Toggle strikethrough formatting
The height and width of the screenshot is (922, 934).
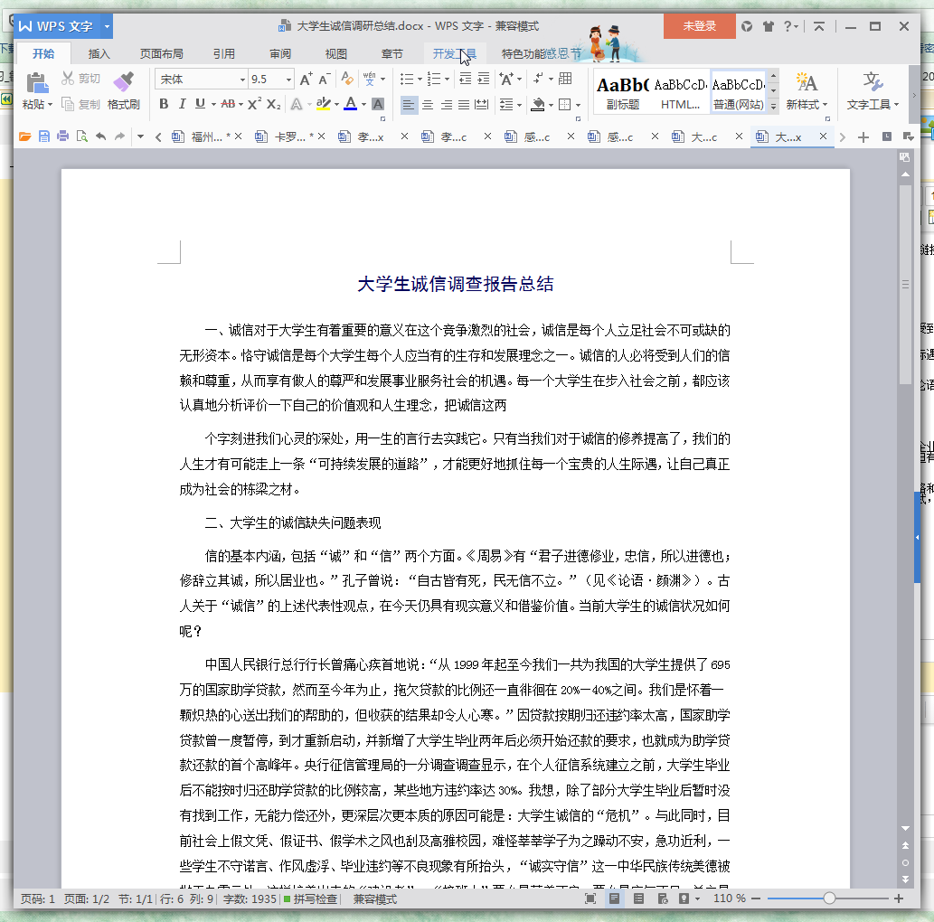pyautogui.click(x=228, y=104)
